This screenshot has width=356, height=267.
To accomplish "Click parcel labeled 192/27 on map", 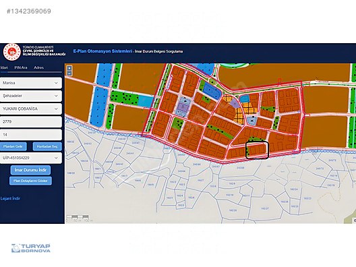I will point(265,208).
